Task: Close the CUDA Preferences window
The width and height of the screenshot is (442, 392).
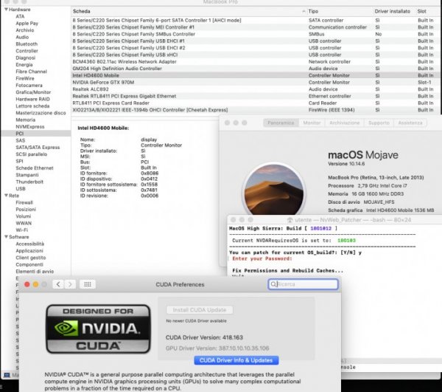Action: click(x=27, y=284)
